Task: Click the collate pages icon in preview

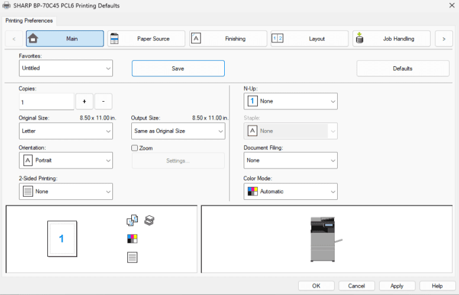Action: click(x=132, y=221)
